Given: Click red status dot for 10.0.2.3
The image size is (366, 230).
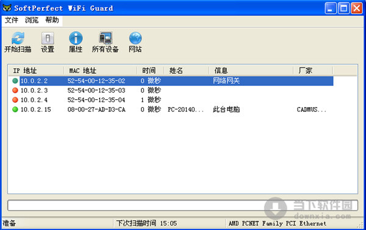Looking at the screenshot, I should pos(15,90).
